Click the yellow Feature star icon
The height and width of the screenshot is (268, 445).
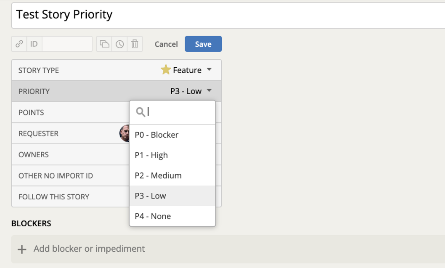(x=166, y=70)
